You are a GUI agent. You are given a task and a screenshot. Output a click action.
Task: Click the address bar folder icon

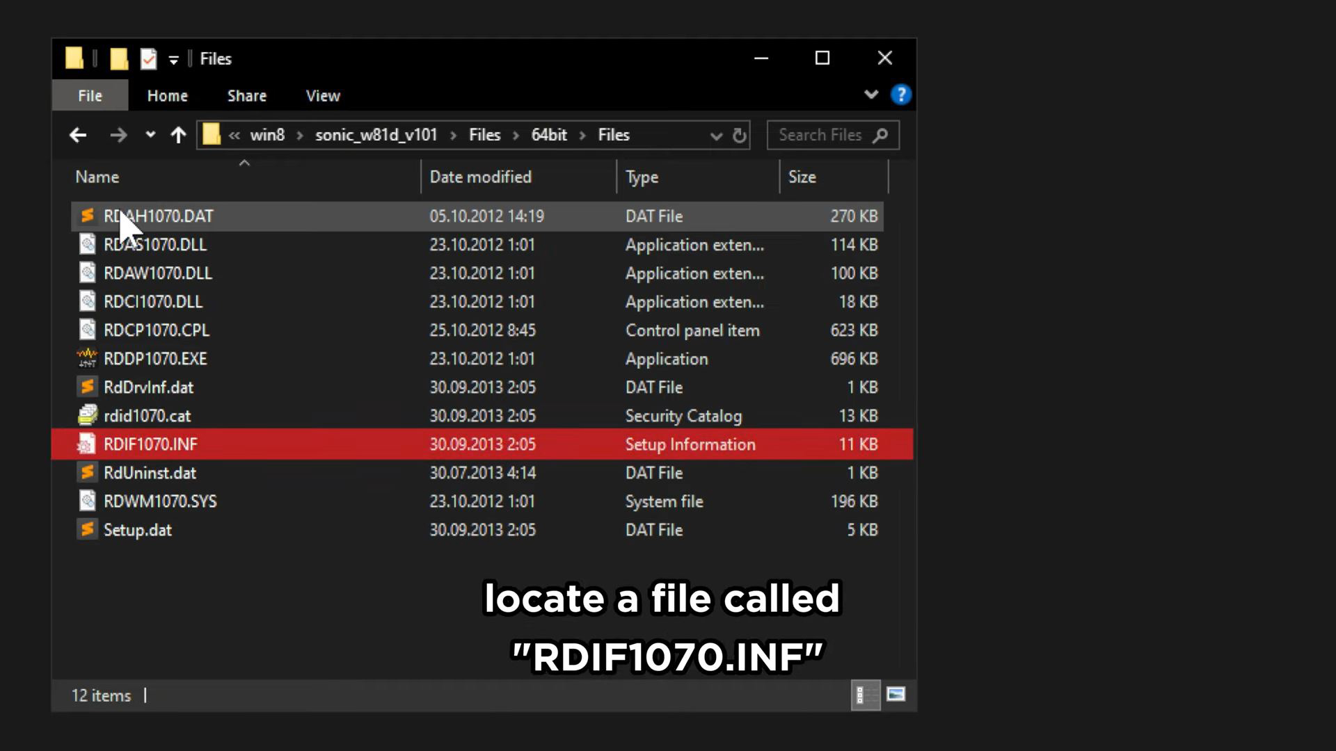pos(212,134)
